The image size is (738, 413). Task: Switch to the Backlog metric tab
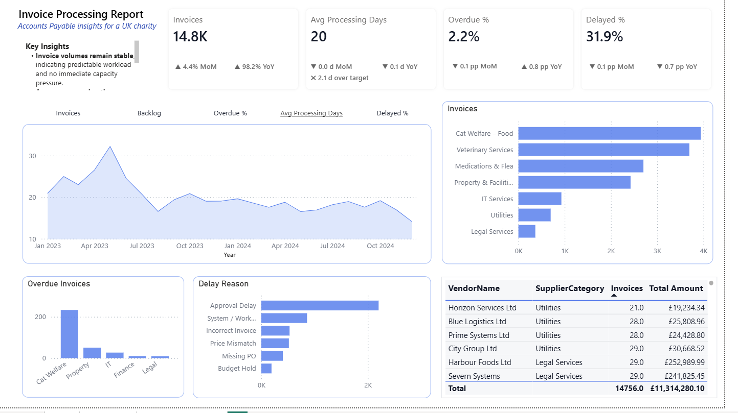click(149, 113)
